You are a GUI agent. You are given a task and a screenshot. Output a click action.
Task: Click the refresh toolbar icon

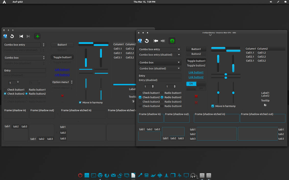click(147, 41)
